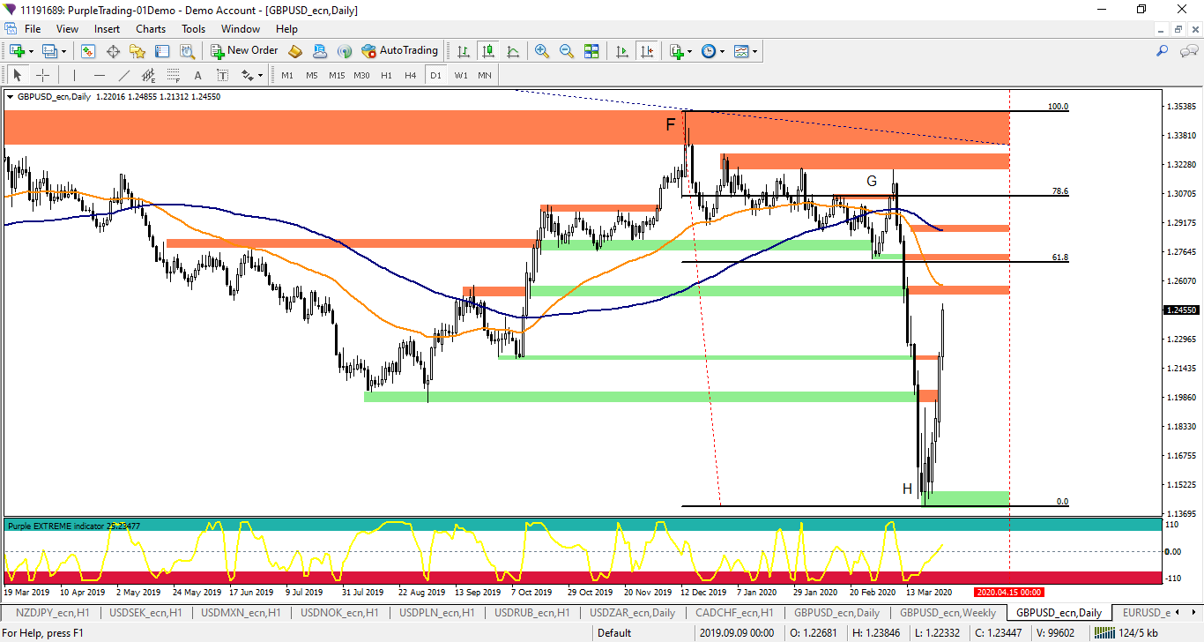1204x642 pixels.
Task: Open the Market Watch window
Action: click(x=88, y=51)
